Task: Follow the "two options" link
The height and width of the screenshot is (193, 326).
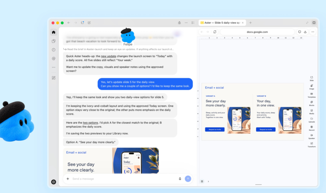Action: [x=90, y=122]
